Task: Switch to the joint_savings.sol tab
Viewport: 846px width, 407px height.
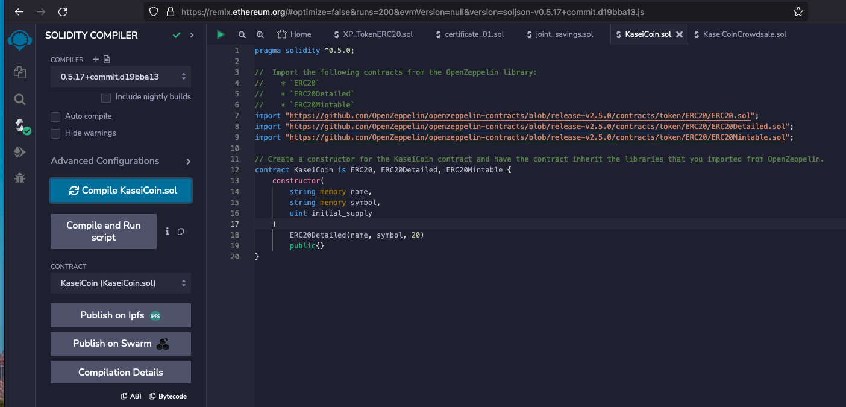Action: coord(560,34)
